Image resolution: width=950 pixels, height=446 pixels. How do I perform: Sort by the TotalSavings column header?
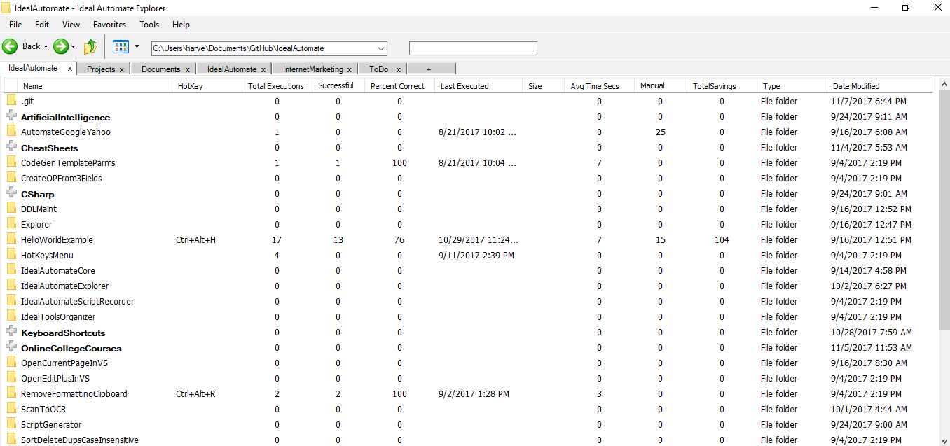pyautogui.click(x=722, y=86)
